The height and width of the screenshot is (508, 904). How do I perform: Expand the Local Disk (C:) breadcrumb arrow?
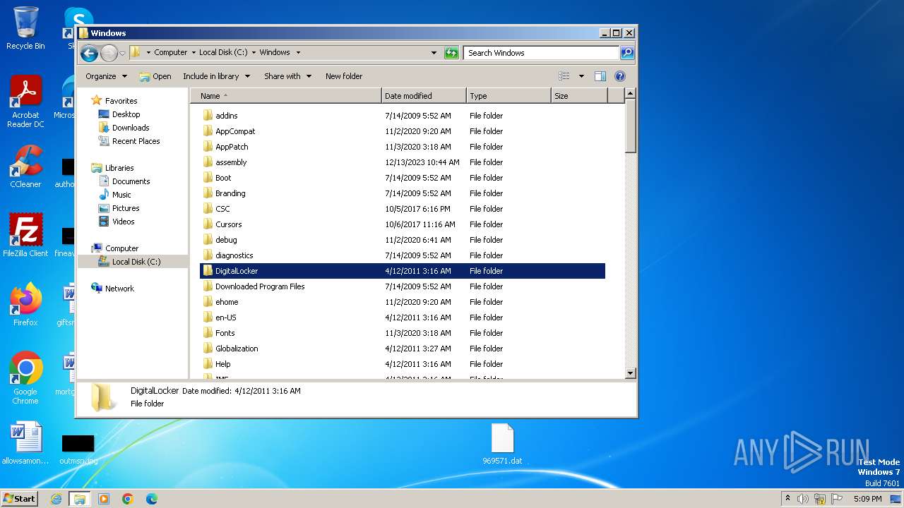(x=254, y=52)
